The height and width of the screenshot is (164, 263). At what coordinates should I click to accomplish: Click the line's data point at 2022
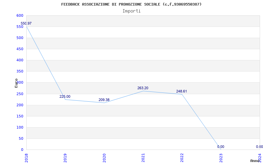click(182, 94)
